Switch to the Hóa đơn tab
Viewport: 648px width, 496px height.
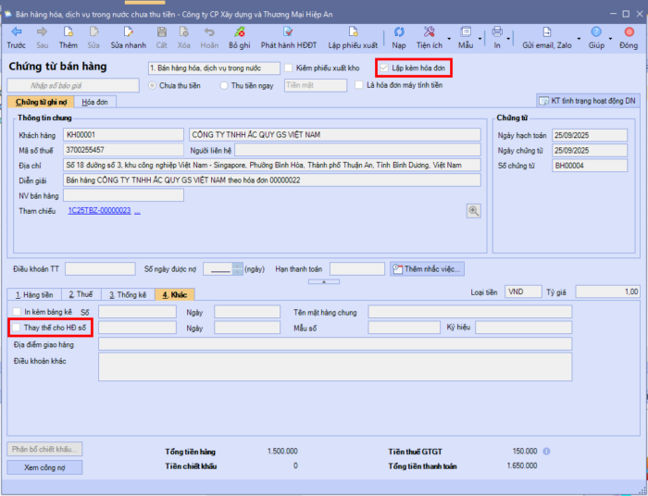[93, 102]
